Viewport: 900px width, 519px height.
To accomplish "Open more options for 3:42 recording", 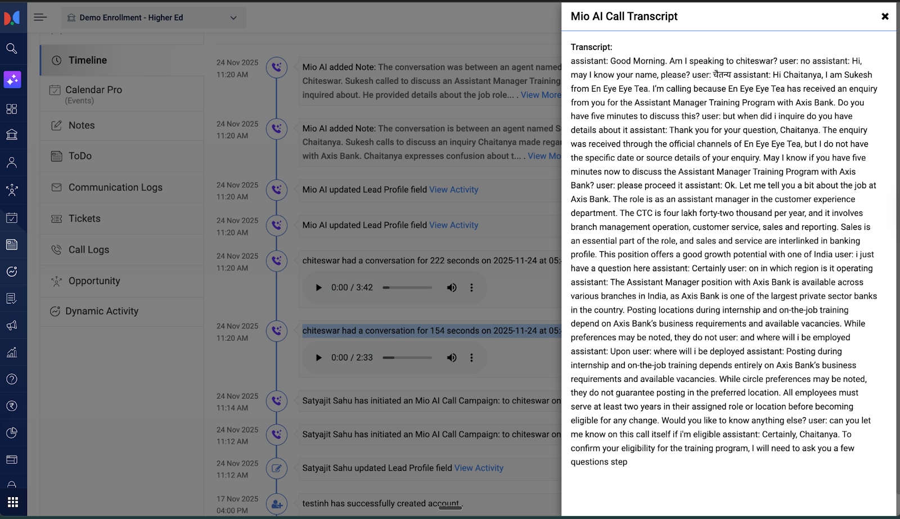I will point(471,288).
